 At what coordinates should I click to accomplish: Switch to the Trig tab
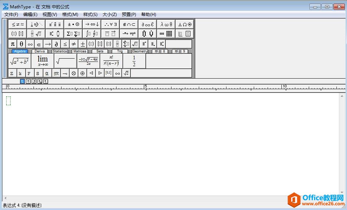click(x=120, y=51)
